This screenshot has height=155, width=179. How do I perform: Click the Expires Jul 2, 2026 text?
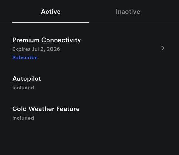(x=36, y=49)
